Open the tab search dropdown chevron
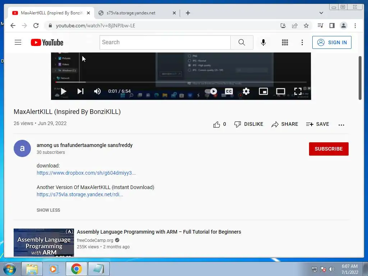Viewport: 368px width, 276px height. pos(321,13)
